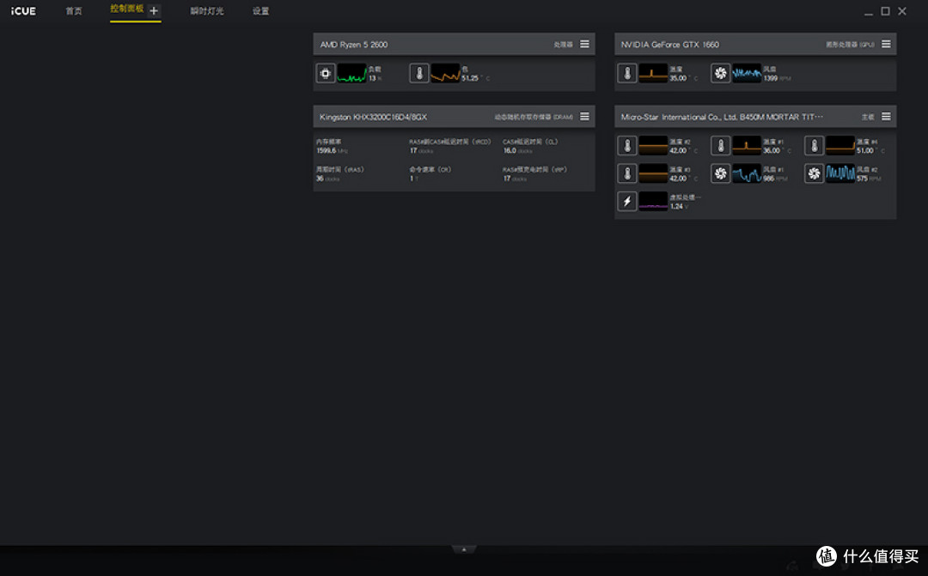
Task: Click the iCUE logo
Action: [23, 11]
